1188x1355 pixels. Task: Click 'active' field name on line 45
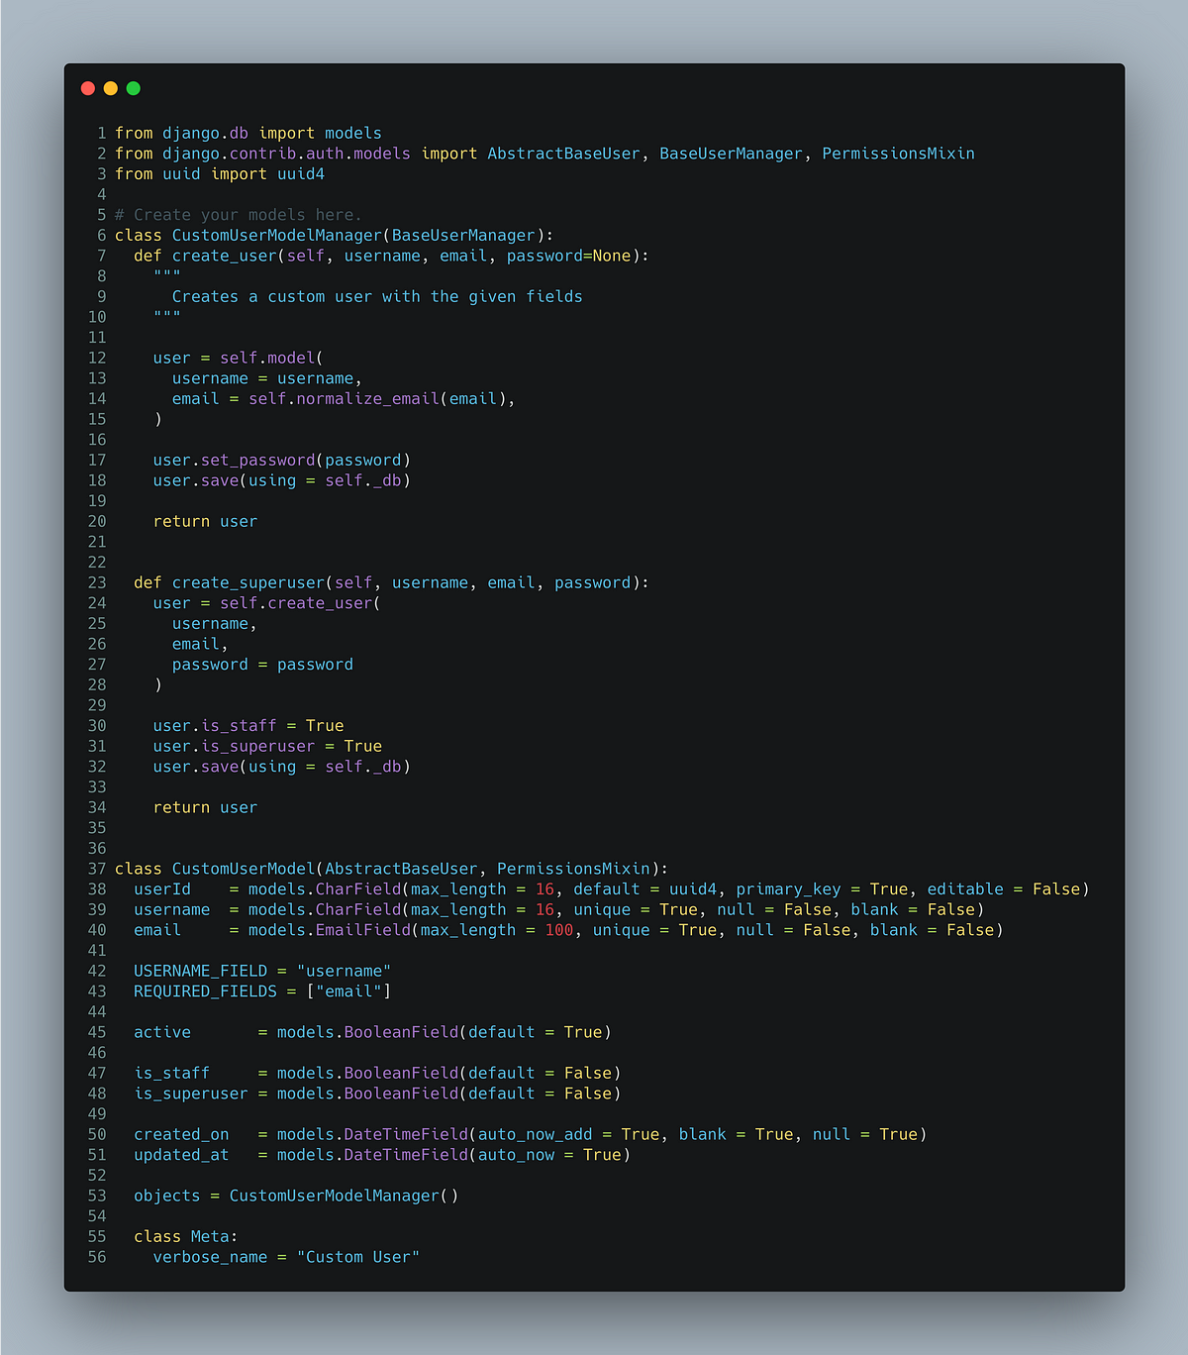click(x=162, y=1032)
